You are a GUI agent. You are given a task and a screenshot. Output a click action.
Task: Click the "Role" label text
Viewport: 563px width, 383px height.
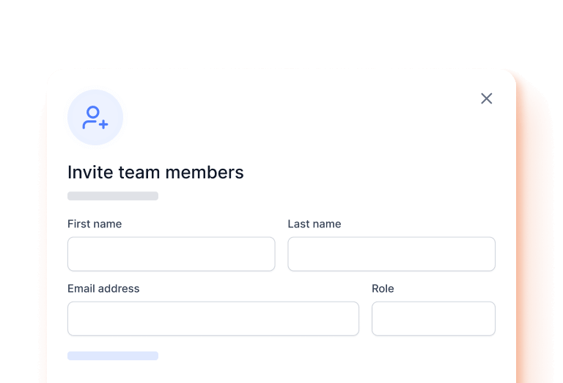click(x=383, y=288)
